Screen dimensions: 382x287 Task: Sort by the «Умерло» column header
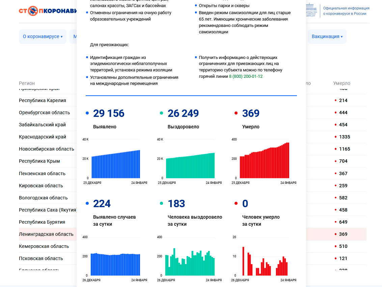[342, 83]
